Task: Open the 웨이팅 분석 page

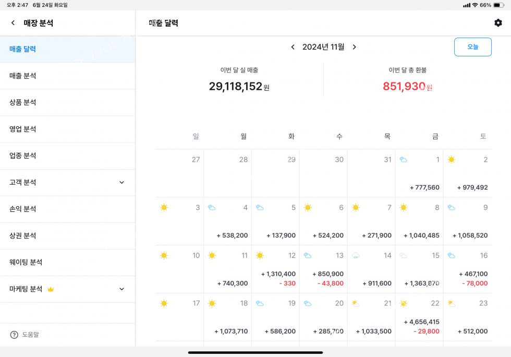Action: [x=26, y=262]
